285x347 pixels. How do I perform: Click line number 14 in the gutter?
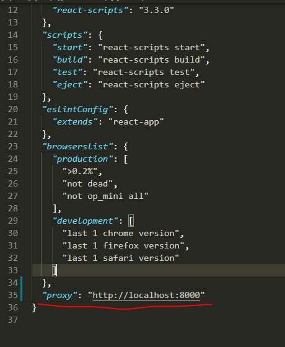click(13, 35)
